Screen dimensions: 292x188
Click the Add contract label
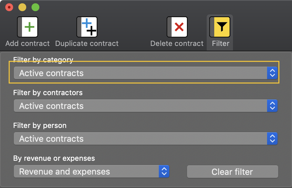coord(28,44)
